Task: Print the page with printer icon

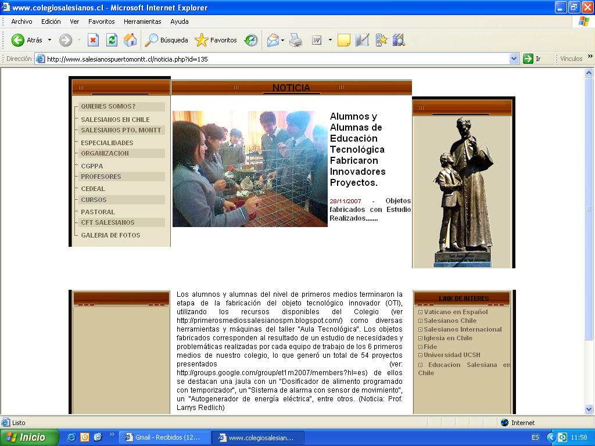Action: [x=296, y=40]
